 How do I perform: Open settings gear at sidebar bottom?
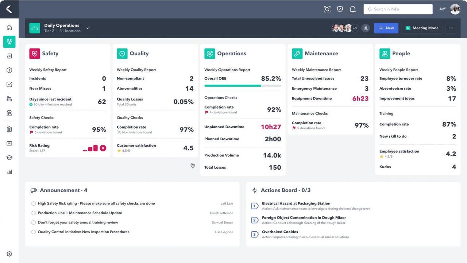(x=9, y=254)
